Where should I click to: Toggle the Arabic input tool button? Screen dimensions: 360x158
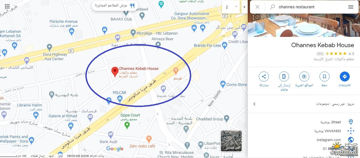click(x=227, y=7)
